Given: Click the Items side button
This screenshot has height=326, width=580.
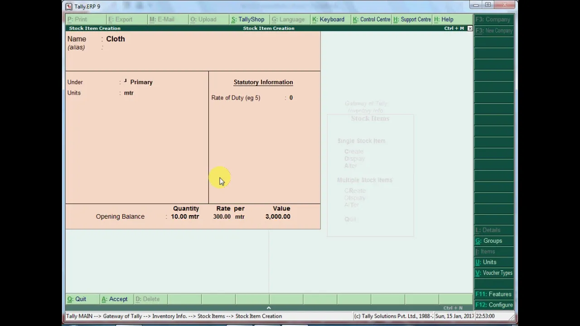Looking at the screenshot, I should point(494,252).
